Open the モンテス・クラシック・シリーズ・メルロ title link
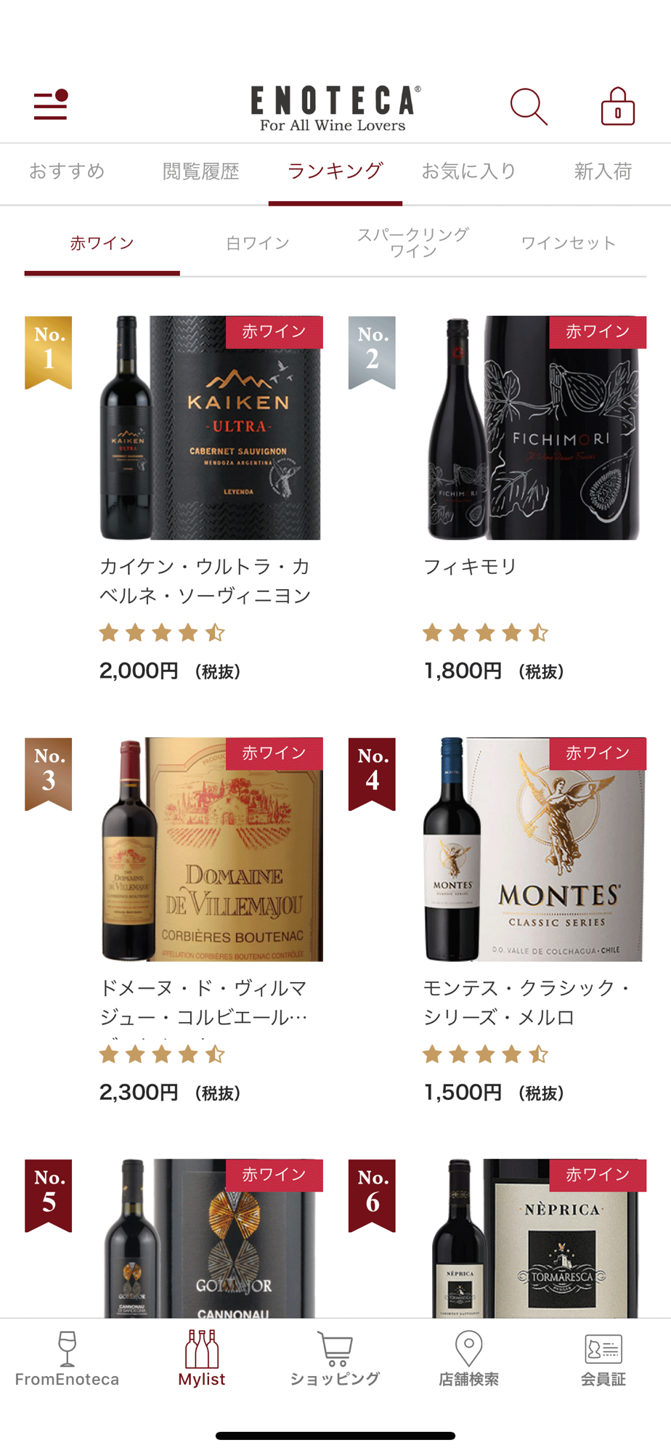This screenshot has height=1453, width=671. 528,1003
